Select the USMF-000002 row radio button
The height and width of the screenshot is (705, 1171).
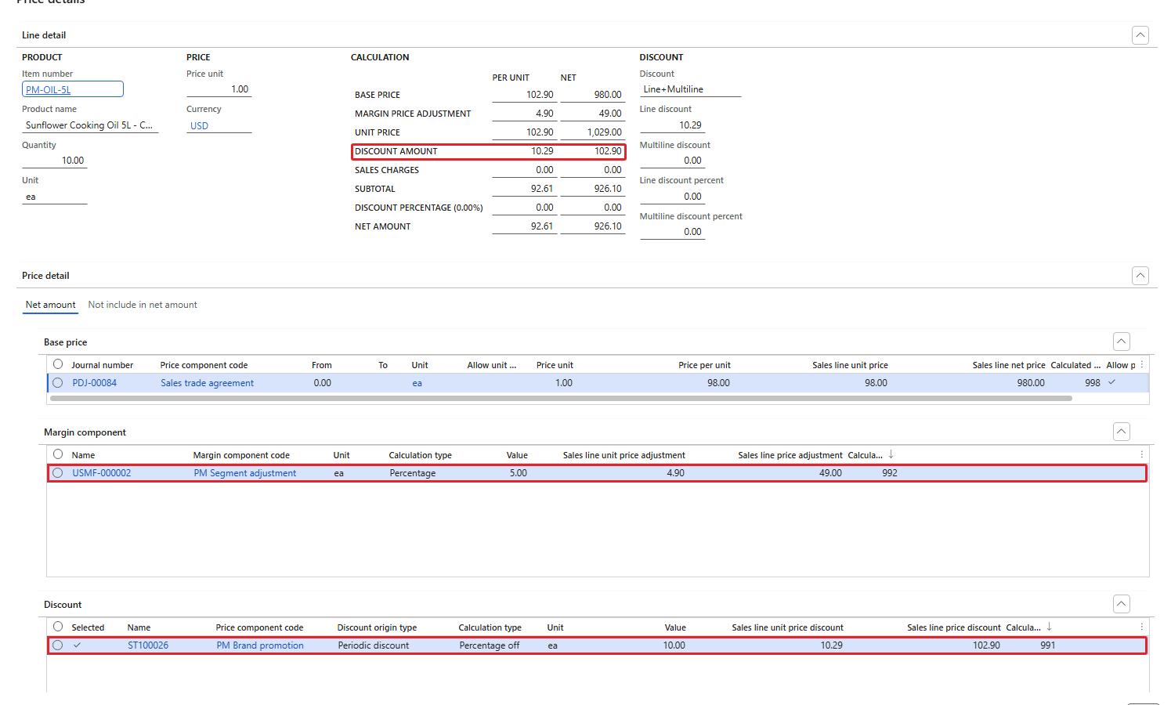click(58, 473)
